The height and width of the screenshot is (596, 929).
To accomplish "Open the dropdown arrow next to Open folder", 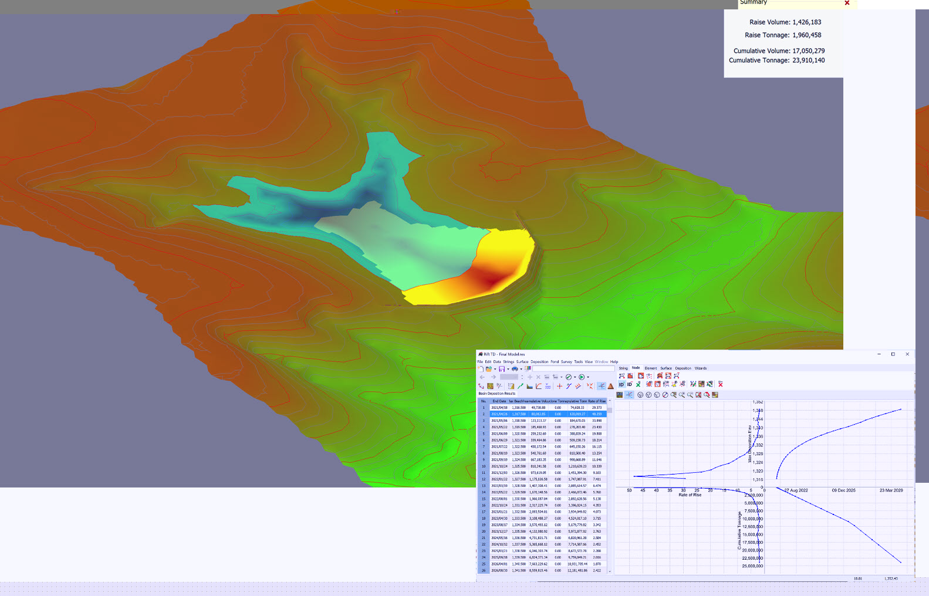I will tap(495, 370).
